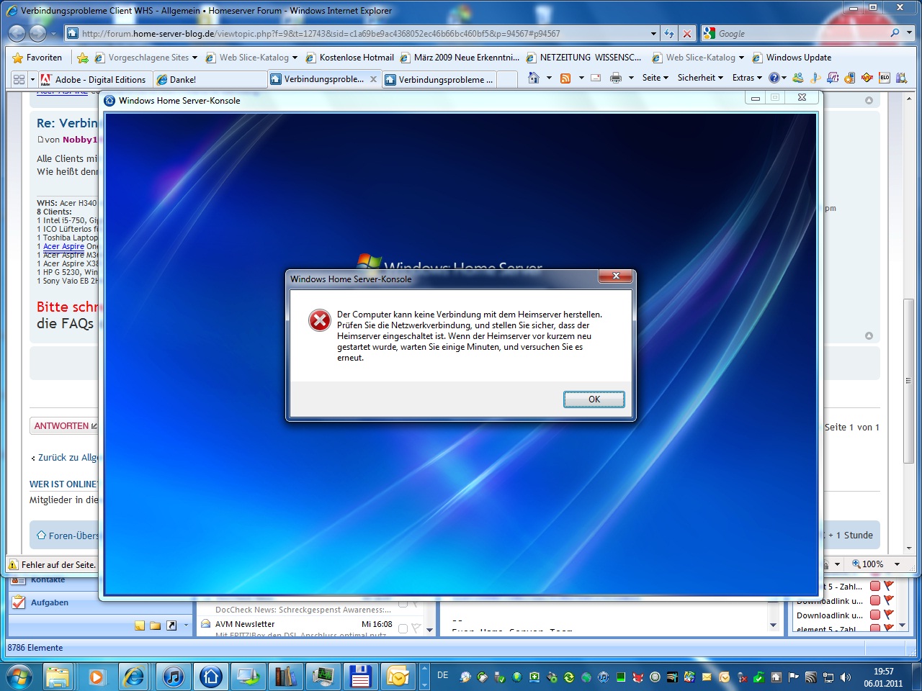
Task: Click the Read Mail envelope icon
Action: click(x=596, y=78)
